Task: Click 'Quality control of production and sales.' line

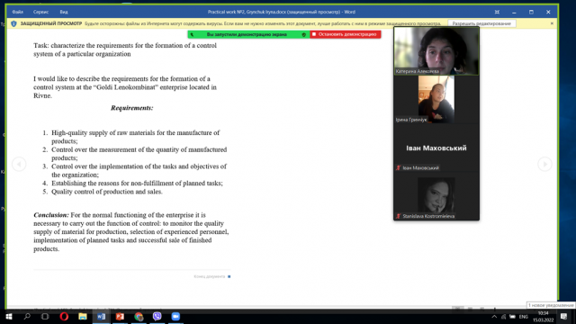Action: point(107,192)
